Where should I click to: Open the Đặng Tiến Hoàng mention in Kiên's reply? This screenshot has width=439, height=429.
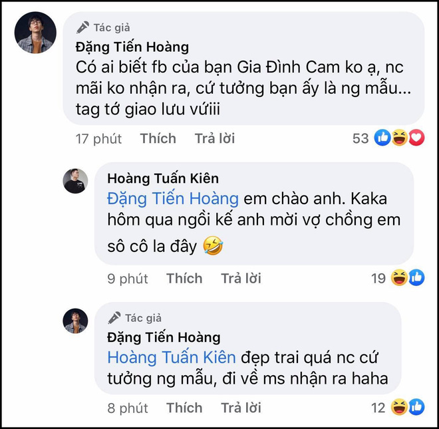[172, 198]
